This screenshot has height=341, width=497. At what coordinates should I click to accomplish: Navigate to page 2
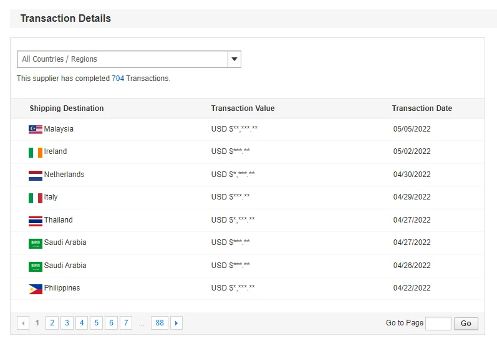pos(52,323)
